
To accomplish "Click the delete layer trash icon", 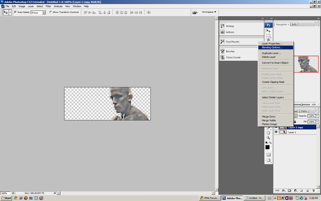I will coord(313,190).
